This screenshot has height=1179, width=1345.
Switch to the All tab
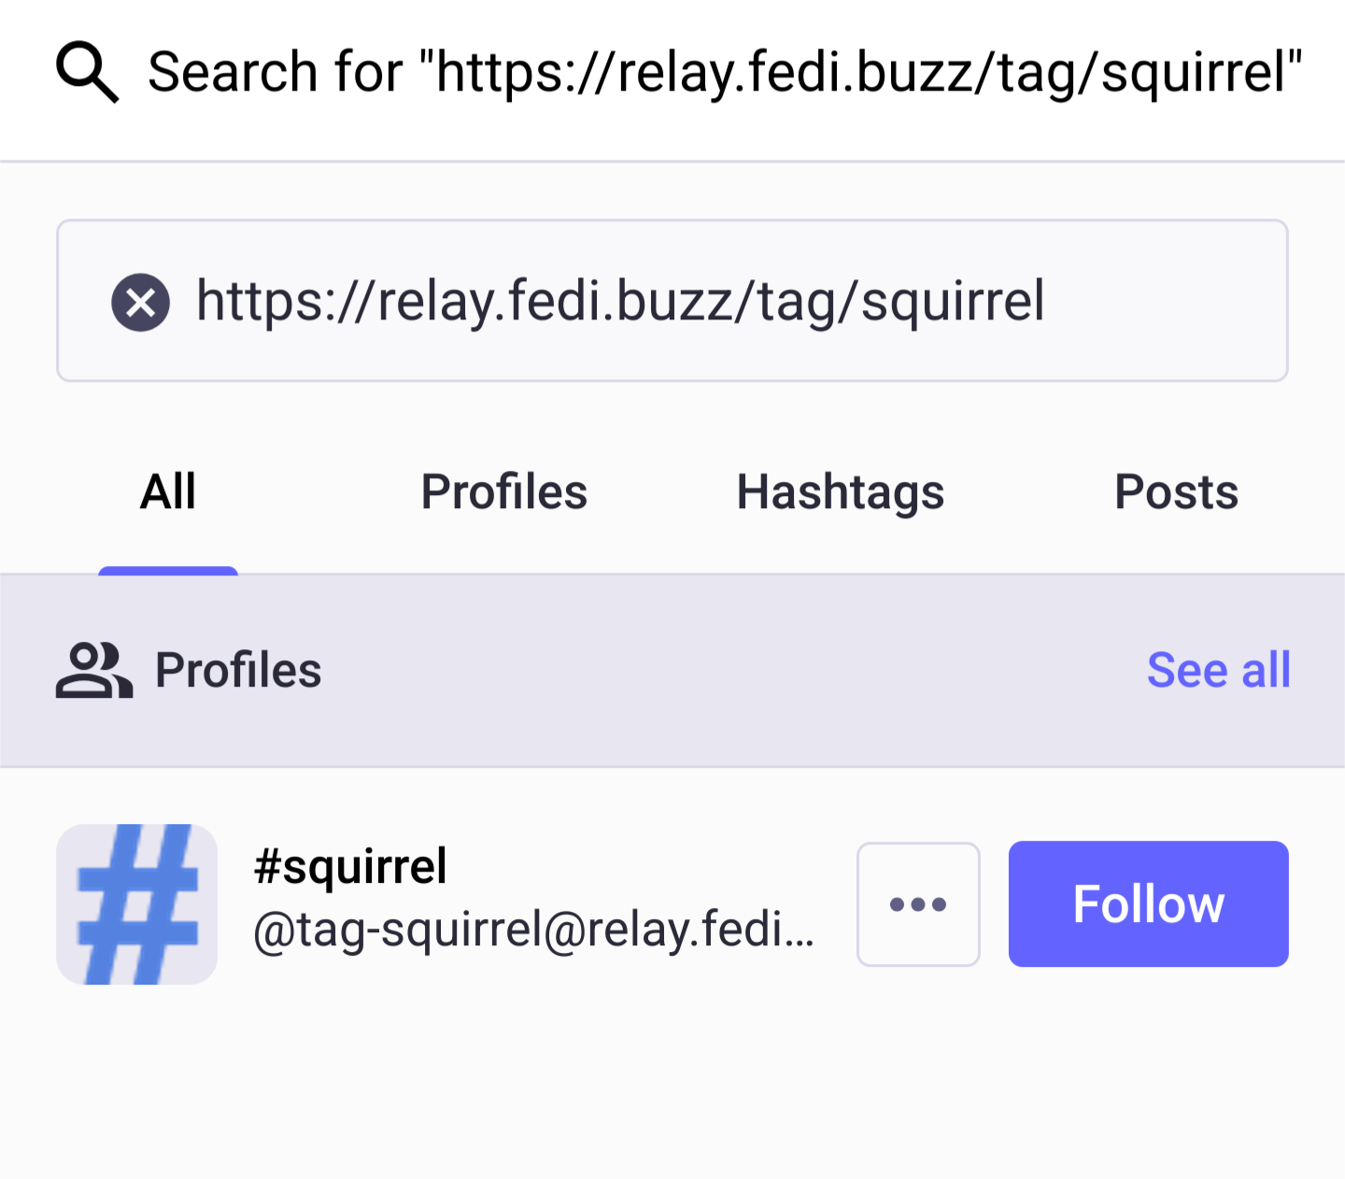pos(168,492)
